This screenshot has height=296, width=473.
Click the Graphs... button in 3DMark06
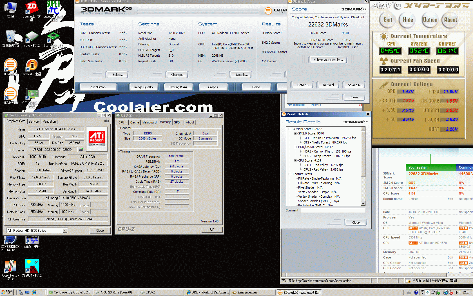click(x=214, y=87)
